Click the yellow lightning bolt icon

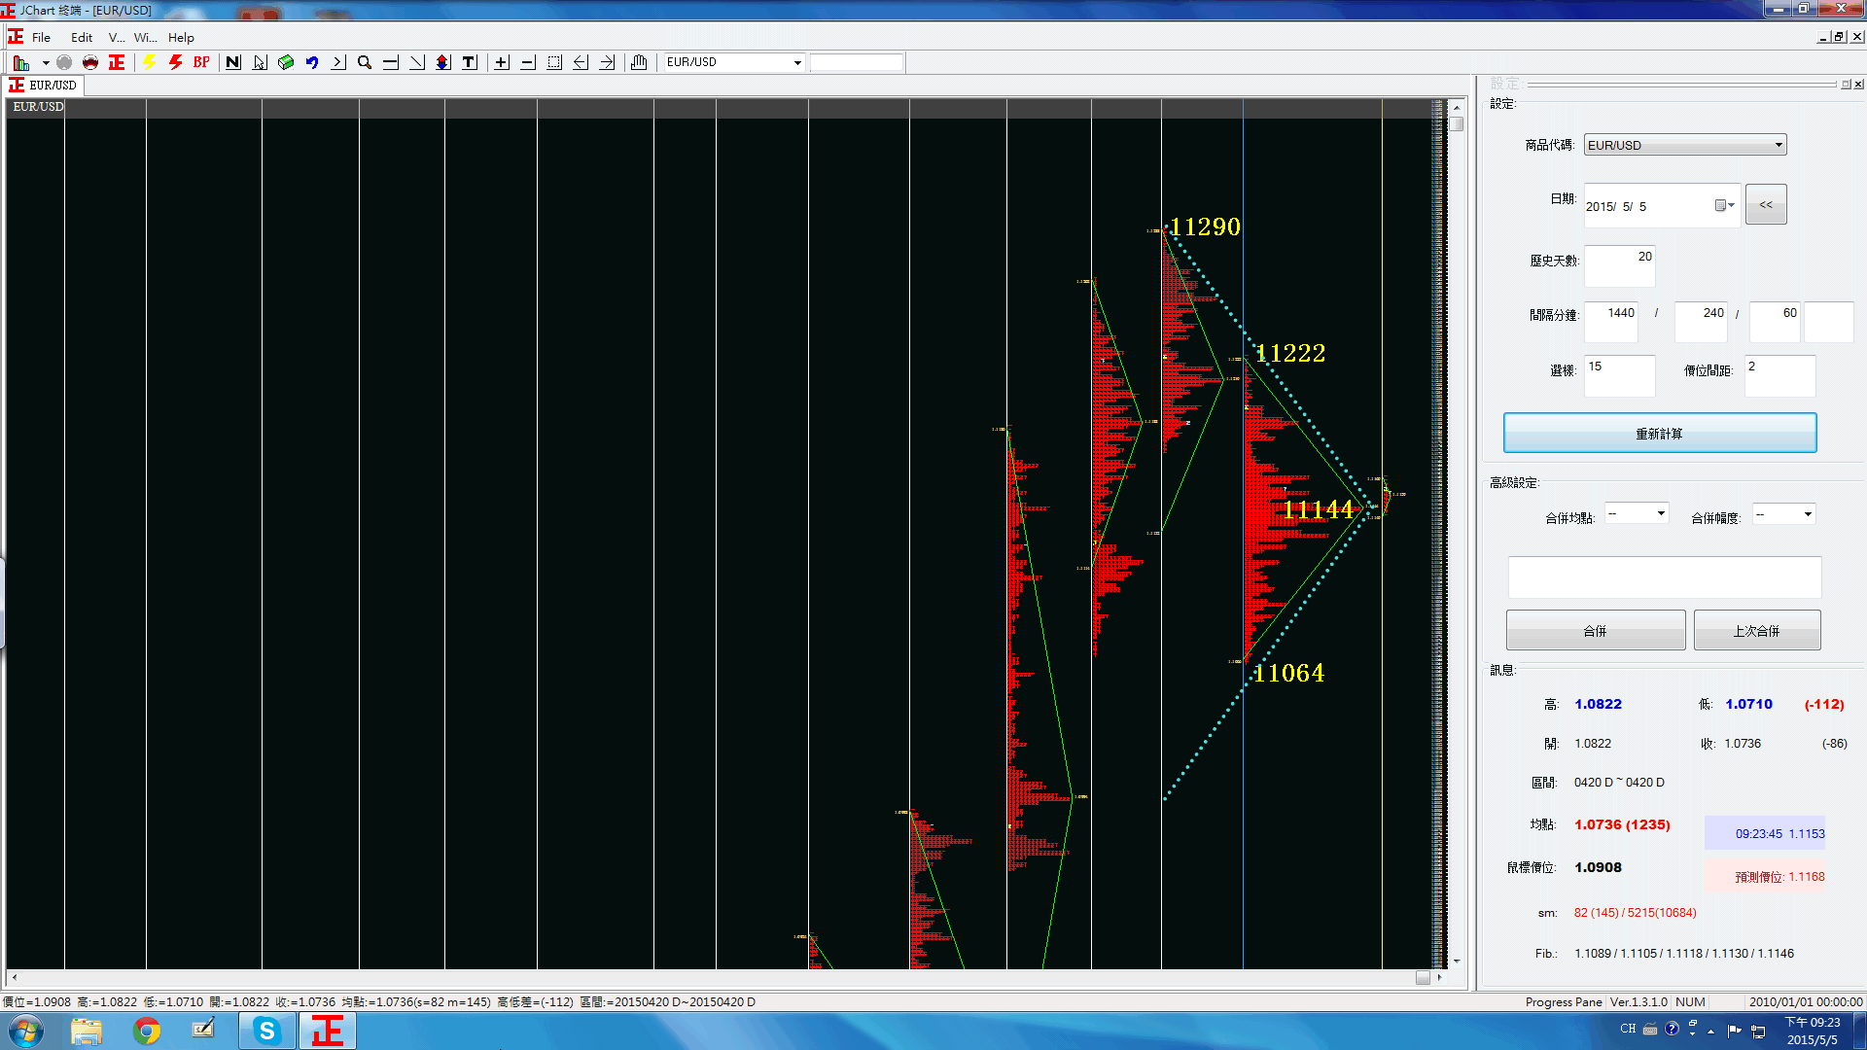pyautogui.click(x=150, y=62)
